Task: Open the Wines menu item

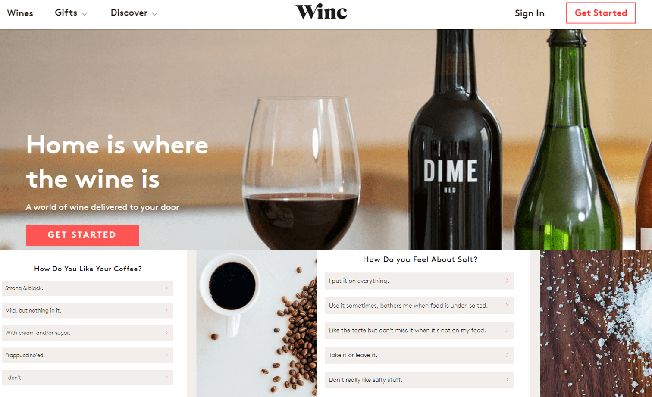Action: (20, 13)
